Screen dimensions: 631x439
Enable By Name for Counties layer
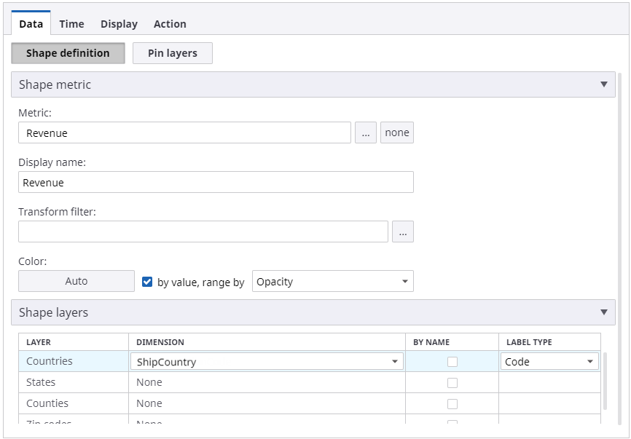(x=452, y=404)
